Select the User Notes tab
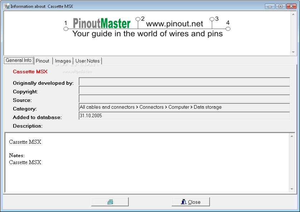Viewport: 300px width, 212px height. [88, 61]
